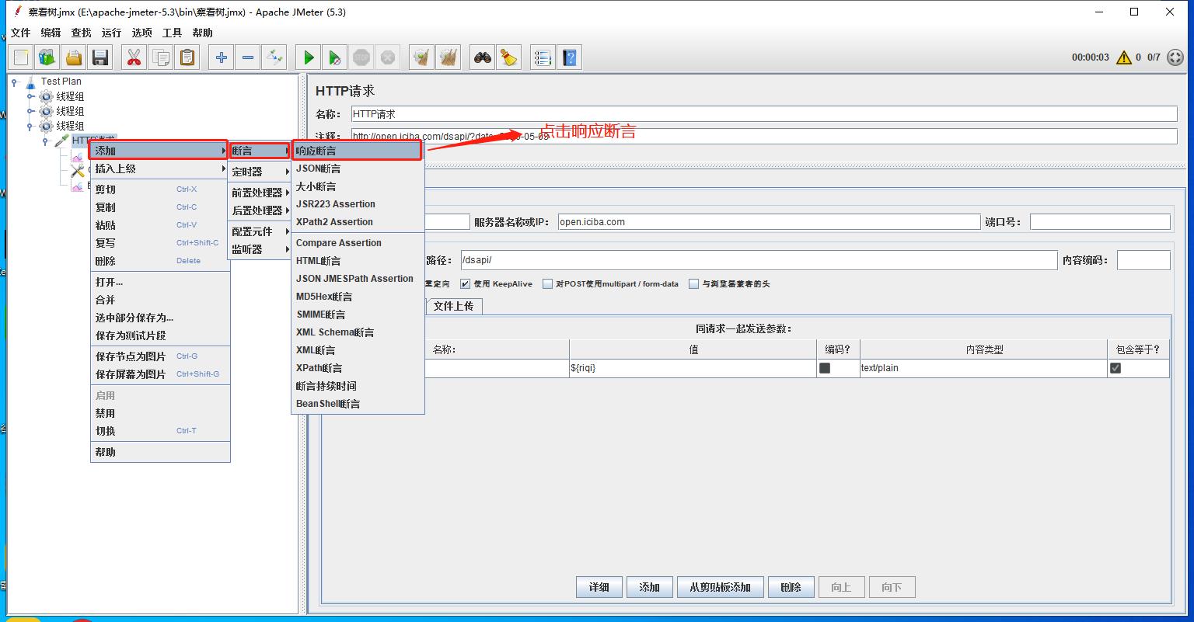Reset search with the yellow brush icon

pos(509,57)
